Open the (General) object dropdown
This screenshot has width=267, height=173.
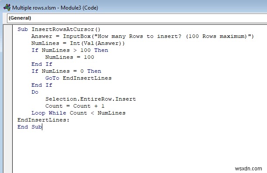click(137, 18)
